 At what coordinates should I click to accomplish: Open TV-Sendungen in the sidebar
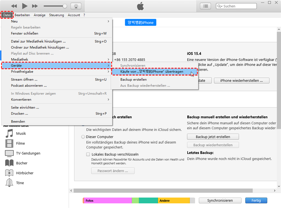pos(28,153)
